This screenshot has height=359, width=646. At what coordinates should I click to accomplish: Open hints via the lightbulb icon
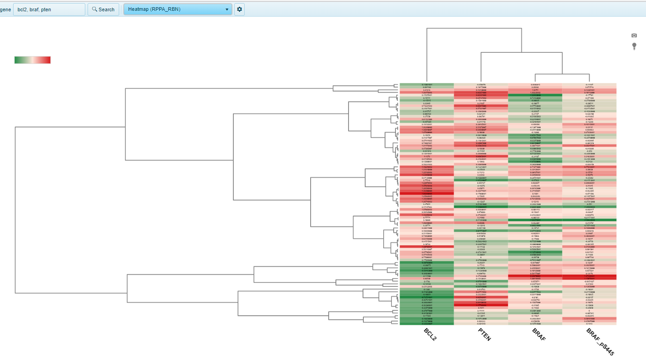coord(634,46)
